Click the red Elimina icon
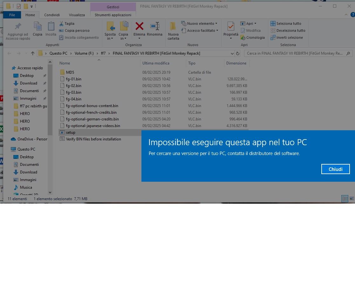The image size is (355, 291). click(x=139, y=26)
